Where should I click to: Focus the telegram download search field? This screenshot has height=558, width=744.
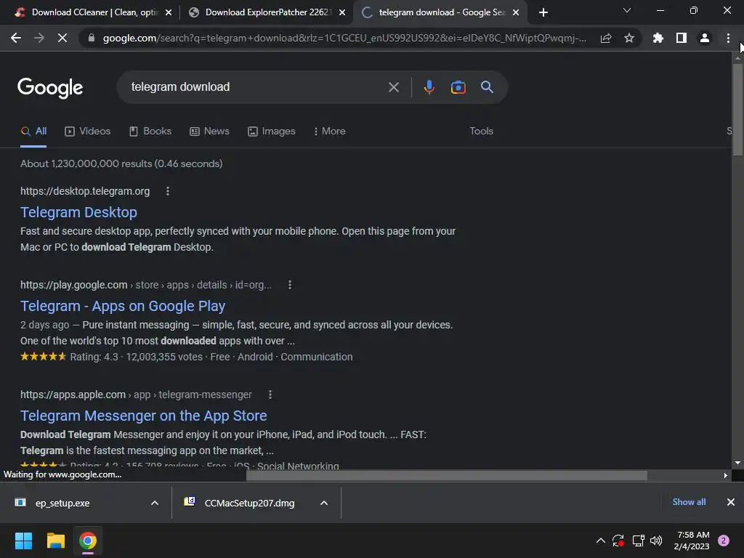256,87
